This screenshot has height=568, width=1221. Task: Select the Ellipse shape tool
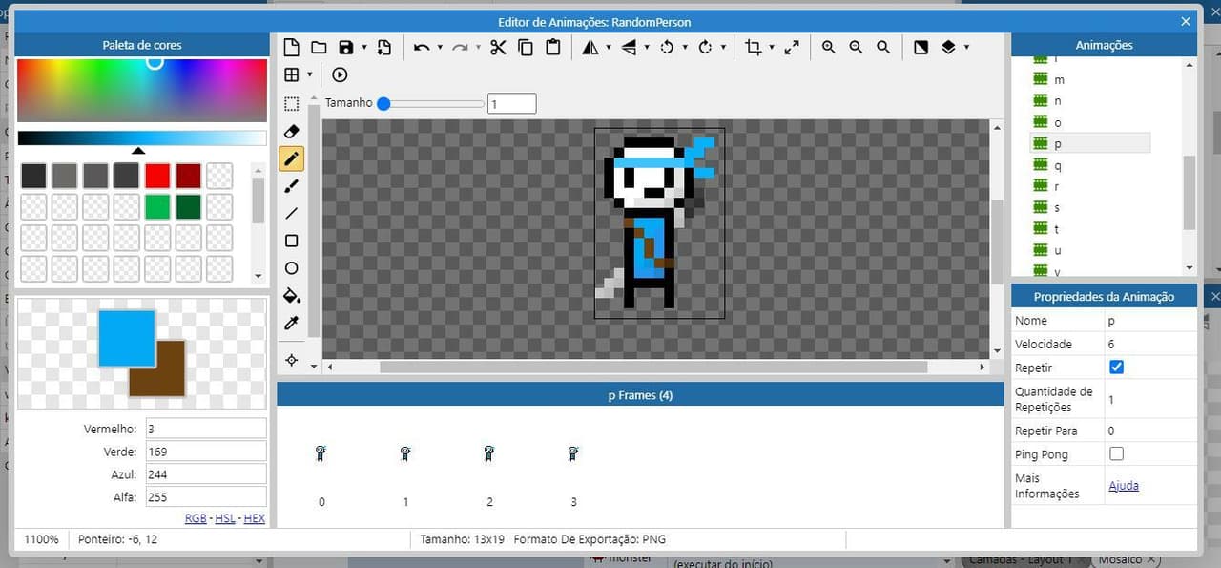[292, 268]
